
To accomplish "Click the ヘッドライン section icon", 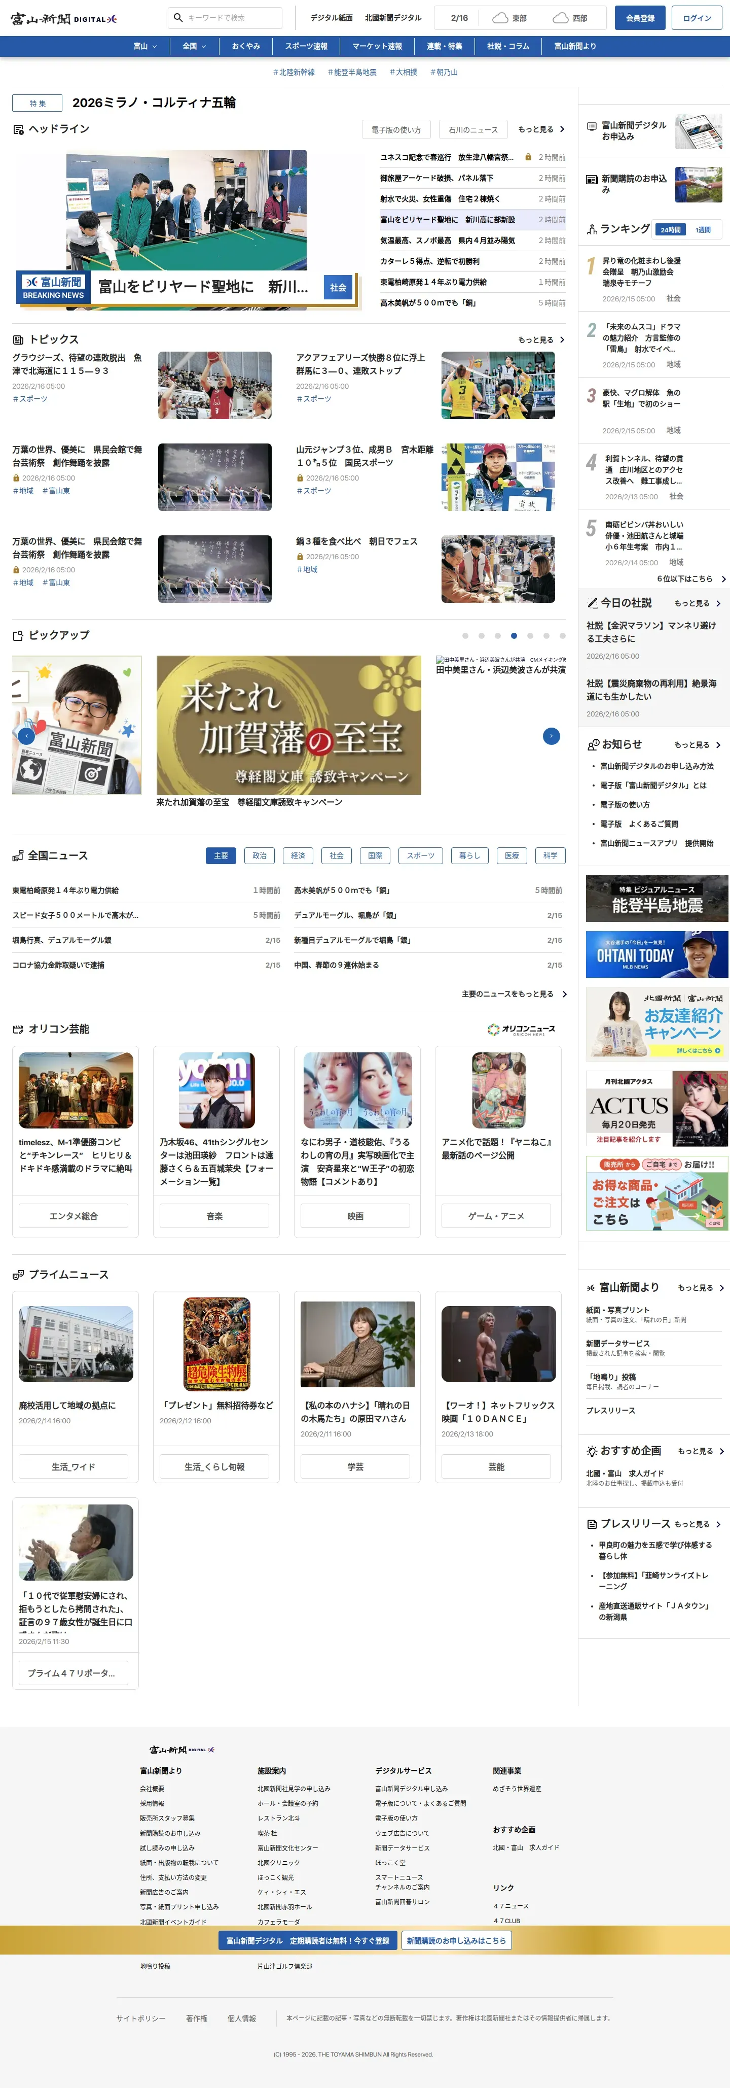I will [18, 129].
